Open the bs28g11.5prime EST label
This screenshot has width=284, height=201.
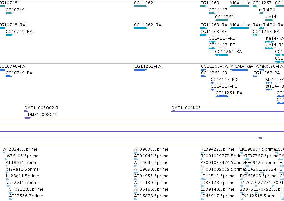point(22,176)
